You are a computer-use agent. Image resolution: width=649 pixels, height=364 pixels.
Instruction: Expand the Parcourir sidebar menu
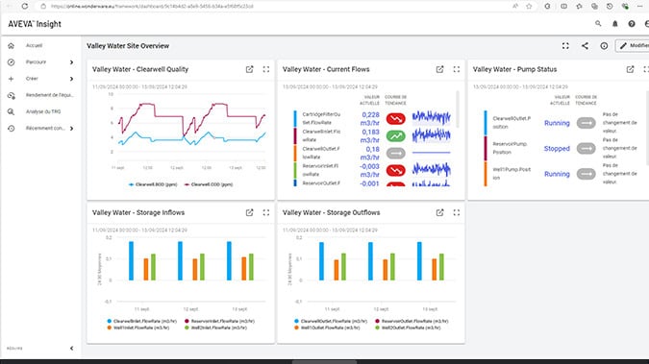tap(71, 62)
